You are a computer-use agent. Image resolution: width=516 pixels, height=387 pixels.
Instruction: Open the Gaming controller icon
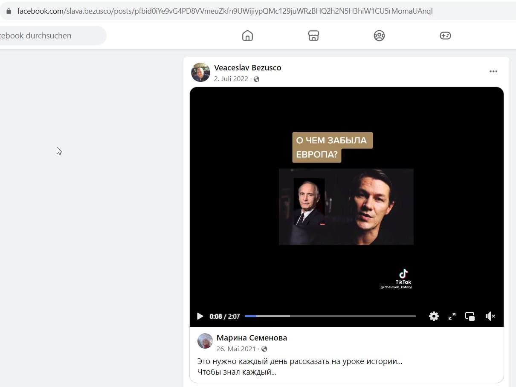pyautogui.click(x=445, y=36)
